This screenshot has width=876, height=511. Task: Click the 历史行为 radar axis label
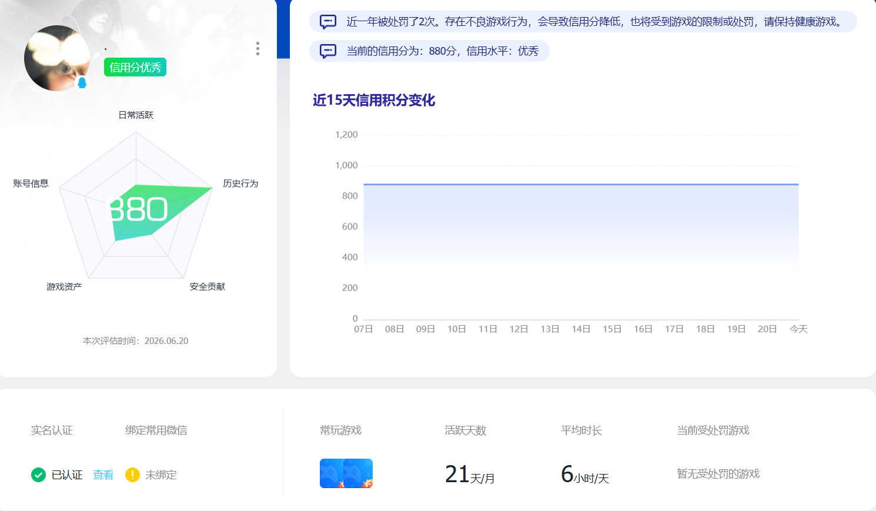240,183
